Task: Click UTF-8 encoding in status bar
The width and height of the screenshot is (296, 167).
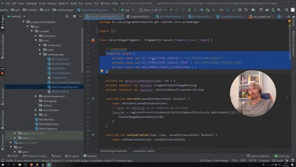Action: click(253, 161)
